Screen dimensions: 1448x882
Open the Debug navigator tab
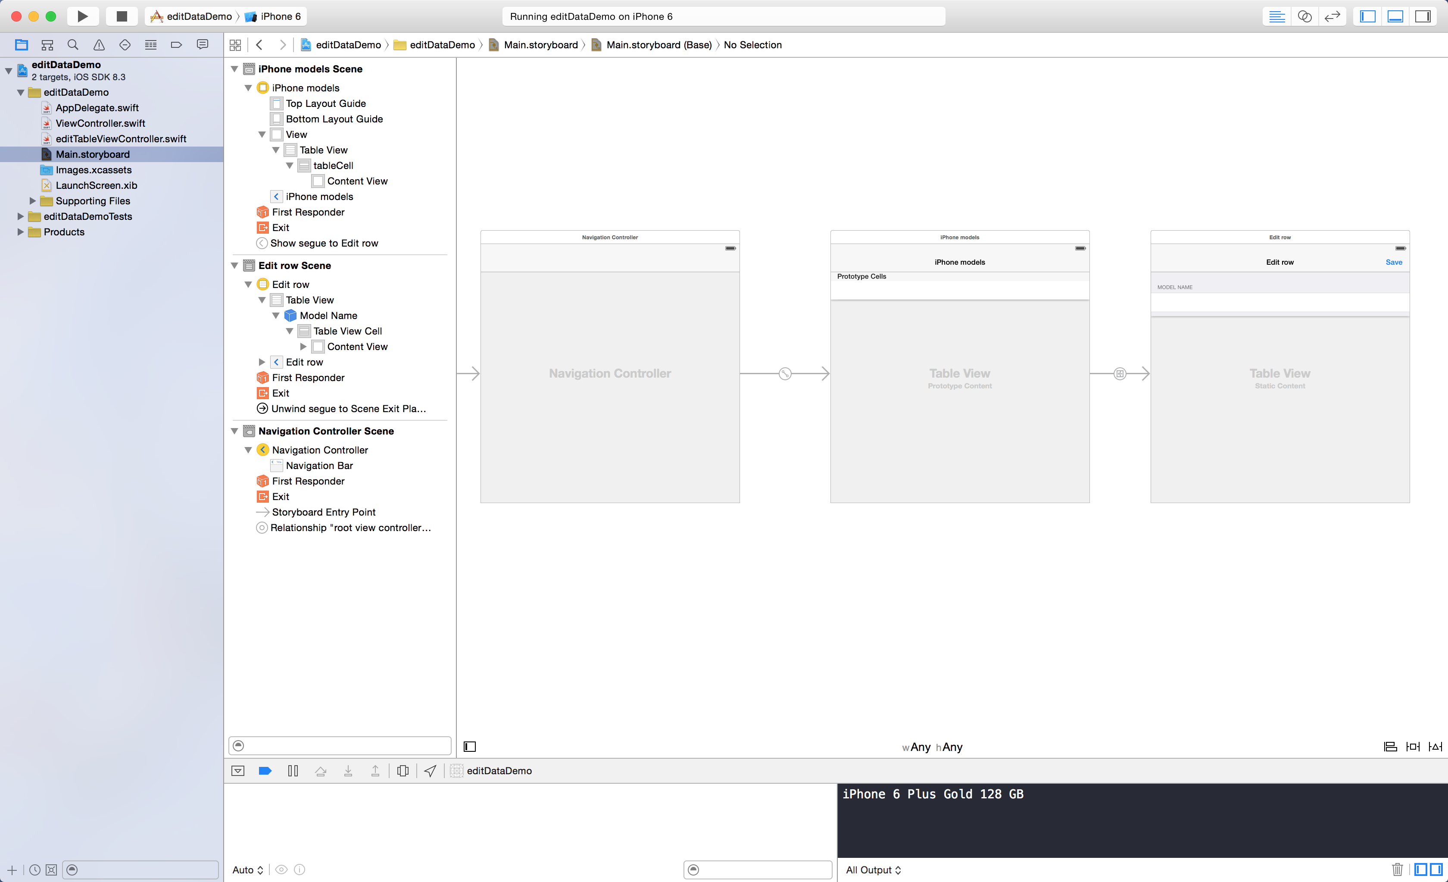(150, 45)
